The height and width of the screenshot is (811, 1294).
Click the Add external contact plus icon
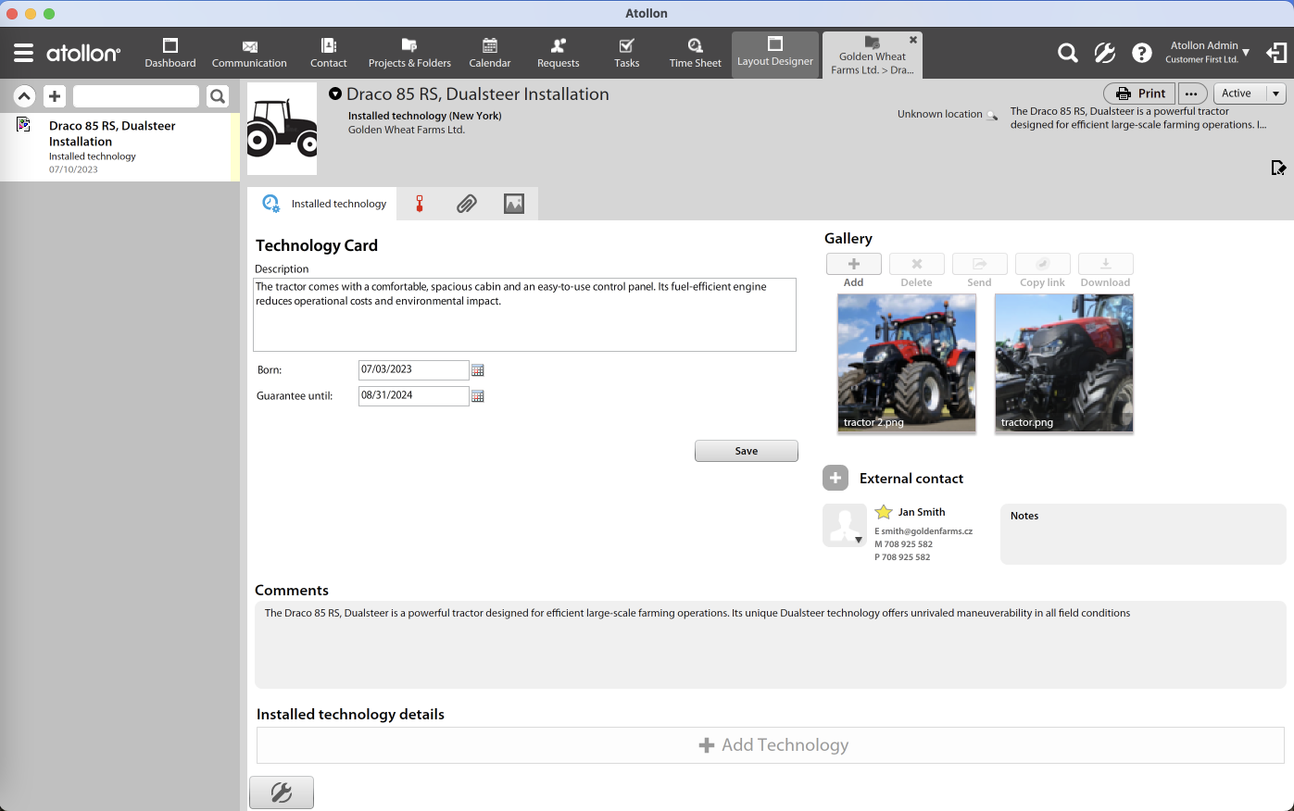click(x=835, y=479)
